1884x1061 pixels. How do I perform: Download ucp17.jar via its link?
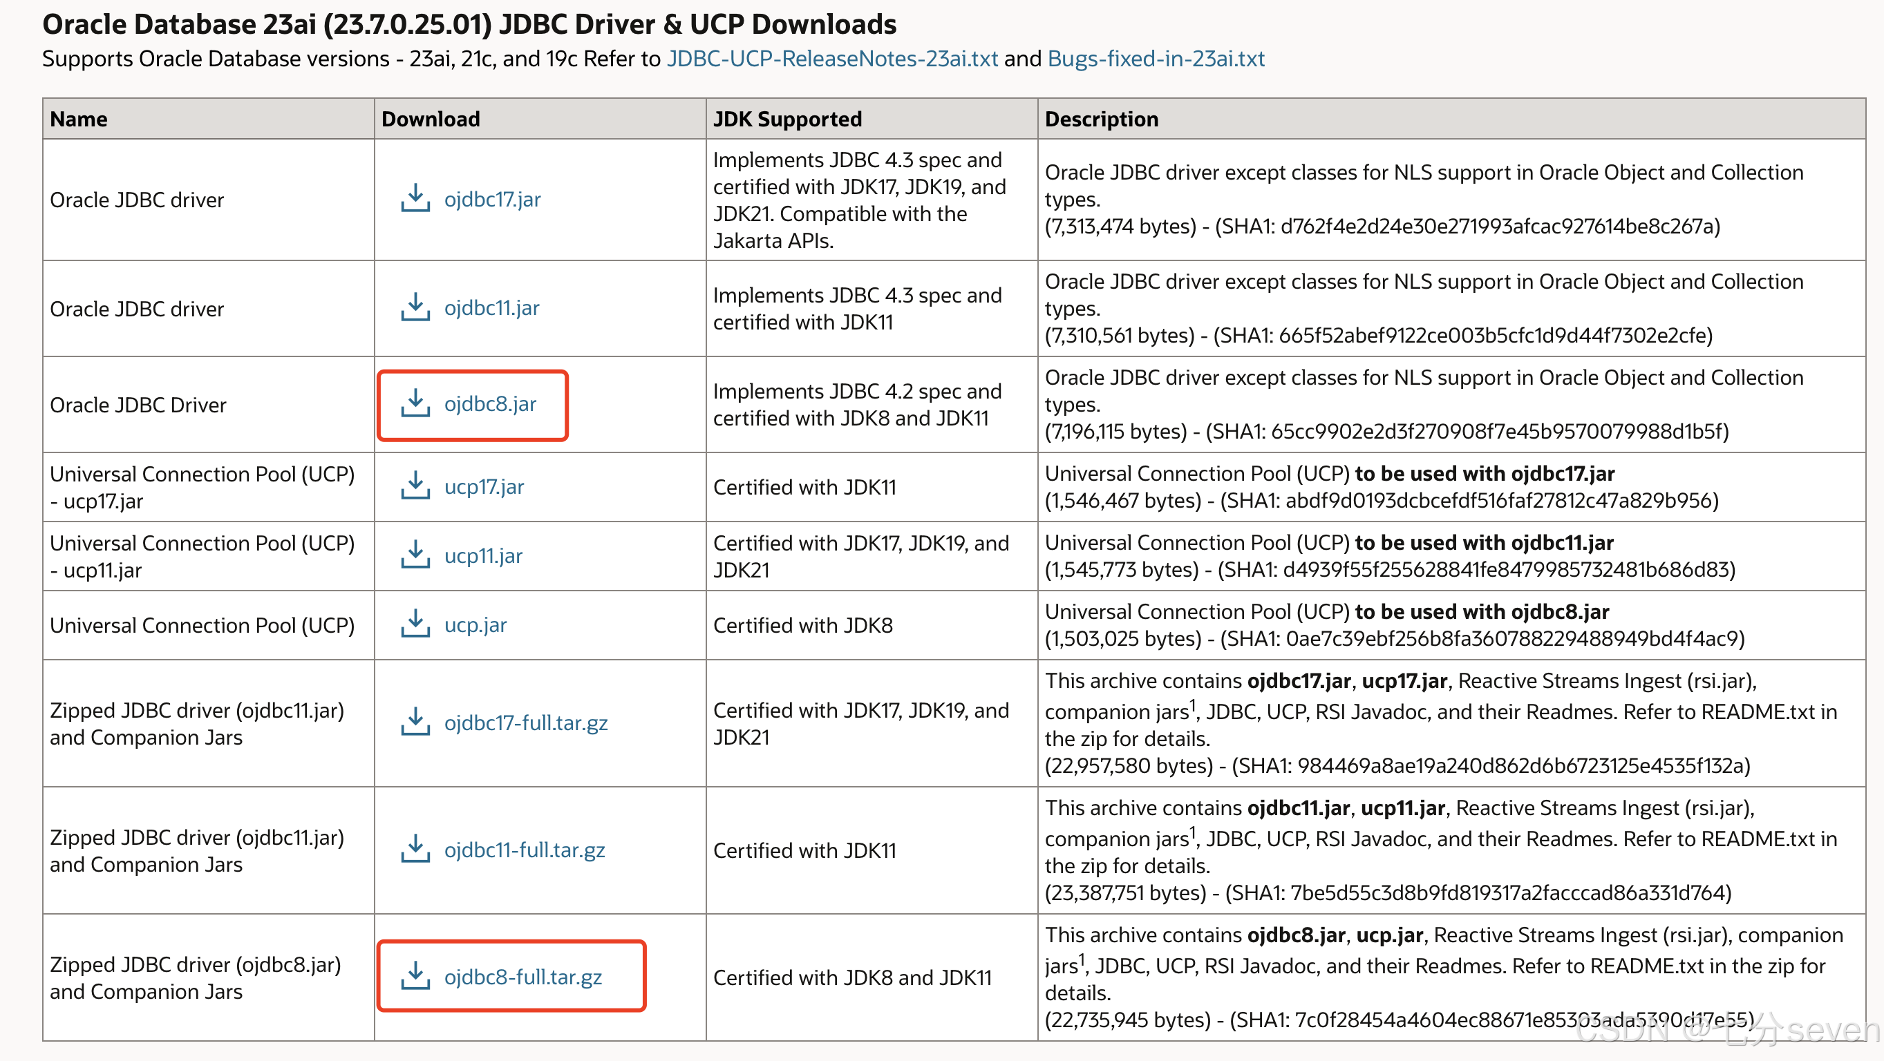pyautogui.click(x=484, y=486)
